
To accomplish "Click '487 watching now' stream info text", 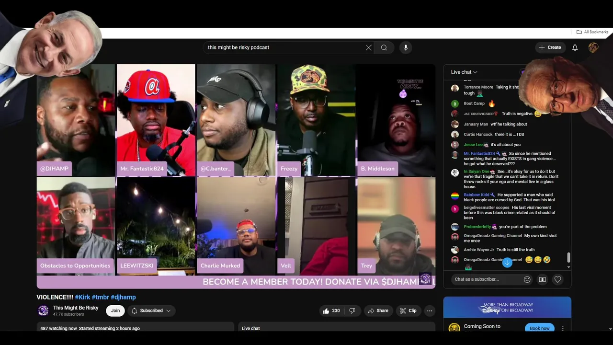I will (x=59, y=329).
